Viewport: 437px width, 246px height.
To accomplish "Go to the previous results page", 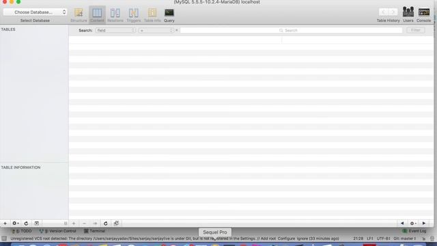I will tap(402, 223).
